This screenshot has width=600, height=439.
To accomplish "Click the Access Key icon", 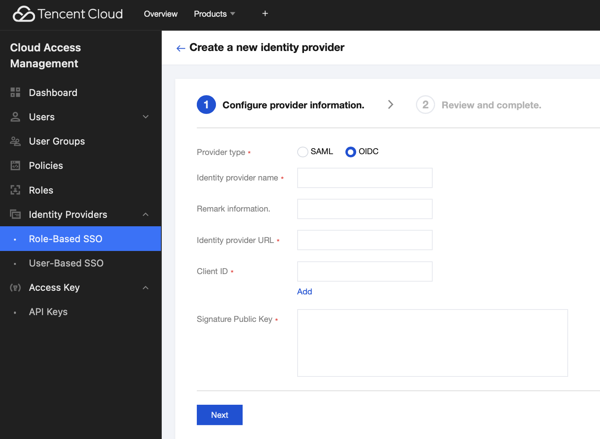I will point(15,288).
